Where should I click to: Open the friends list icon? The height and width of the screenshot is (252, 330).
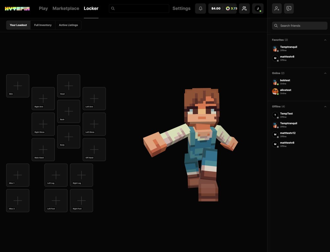click(244, 8)
